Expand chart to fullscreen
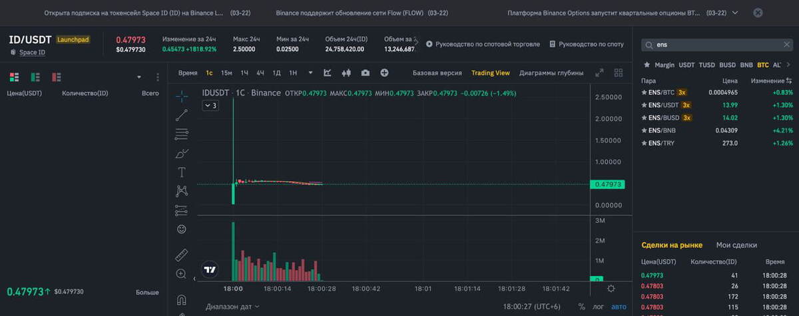This screenshot has width=799, height=316. tap(599, 73)
